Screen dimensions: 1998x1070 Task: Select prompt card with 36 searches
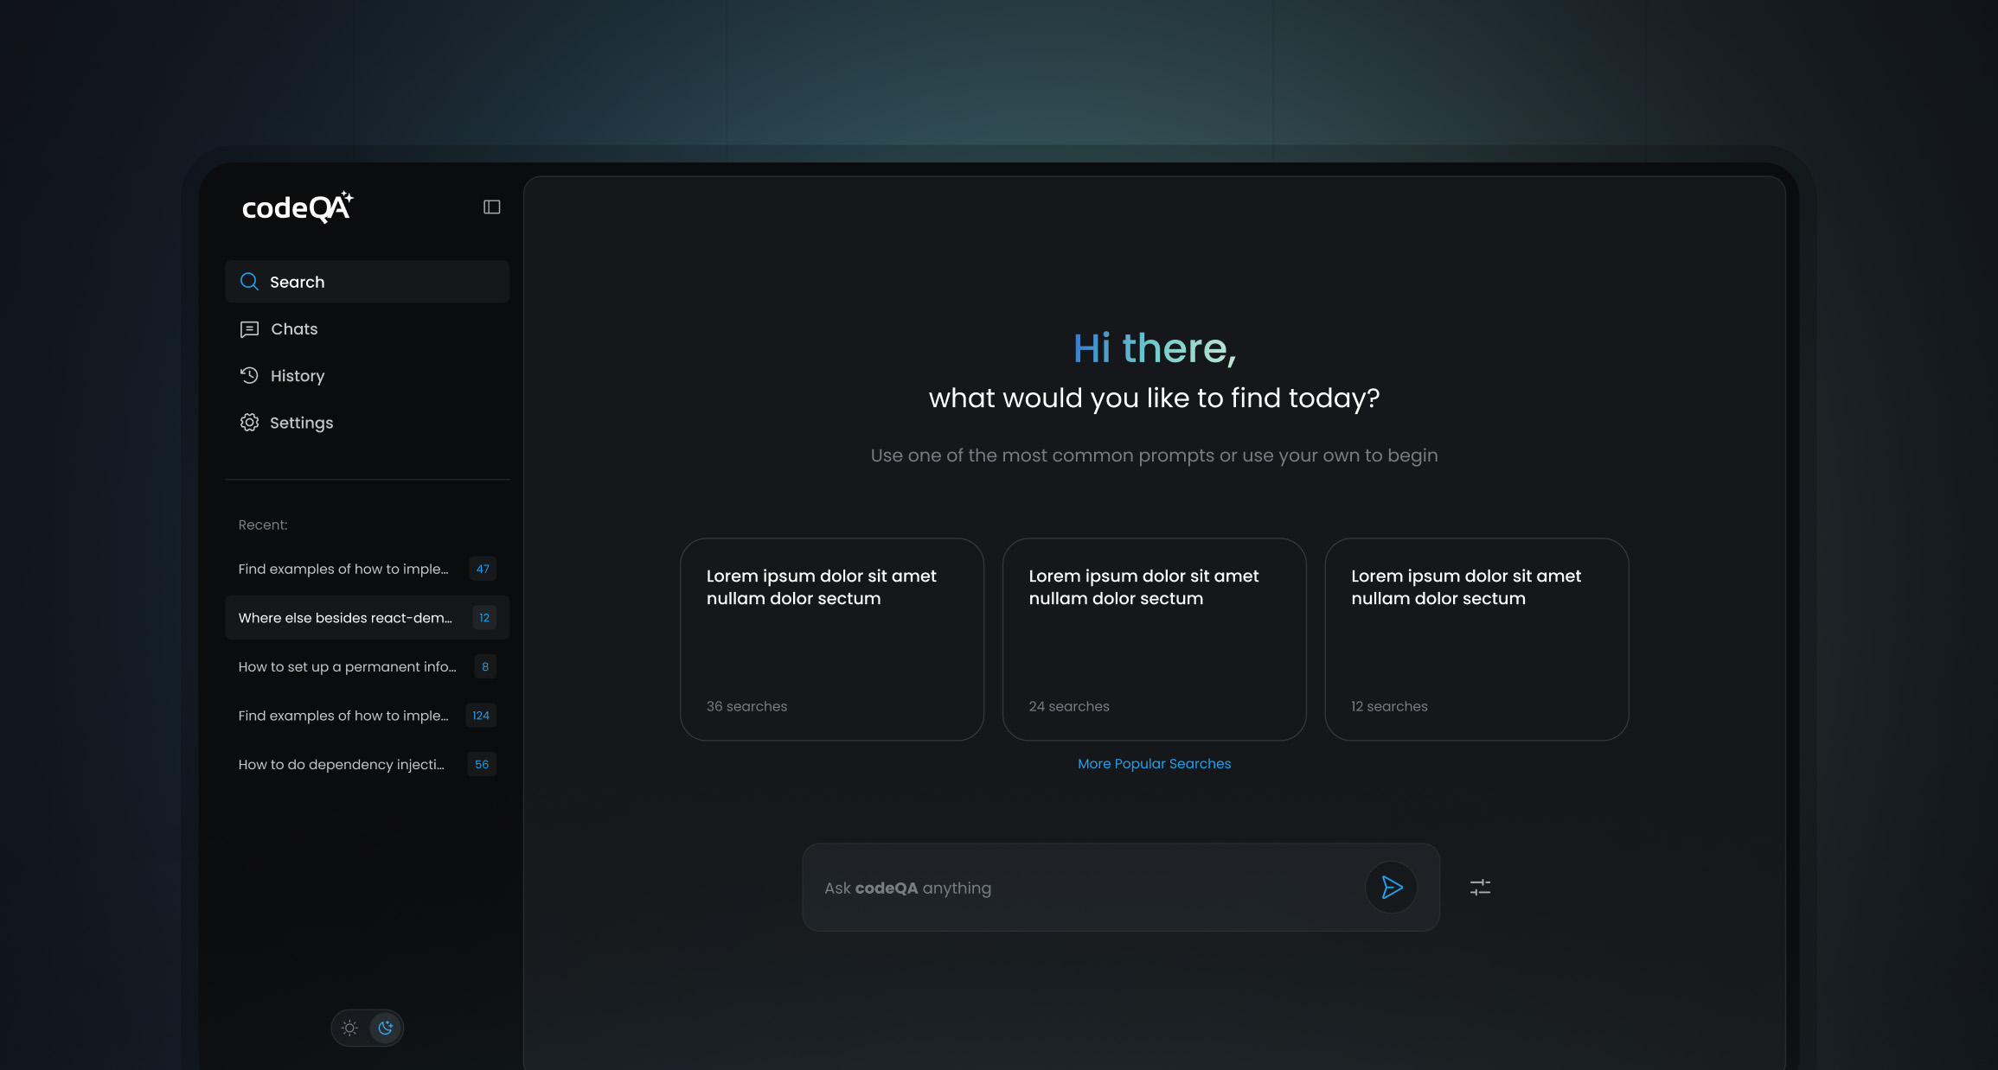tap(832, 640)
